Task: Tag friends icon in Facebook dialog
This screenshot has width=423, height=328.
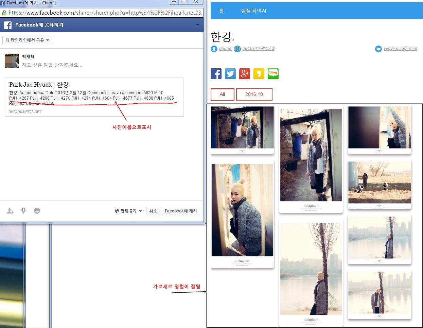Action: click(x=10, y=211)
